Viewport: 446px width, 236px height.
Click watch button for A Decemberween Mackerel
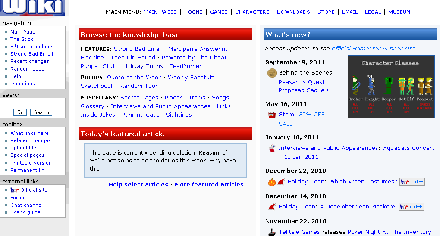[411, 207]
